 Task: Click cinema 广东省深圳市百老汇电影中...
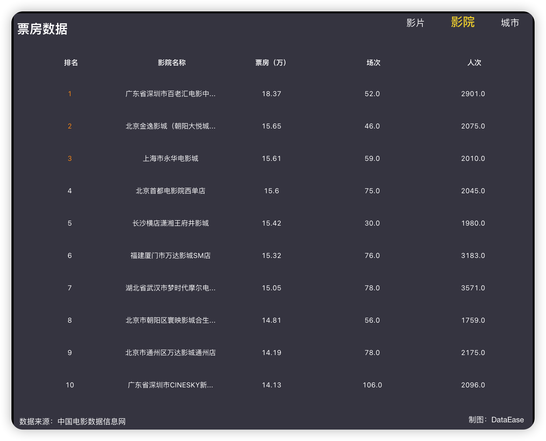[x=171, y=94]
